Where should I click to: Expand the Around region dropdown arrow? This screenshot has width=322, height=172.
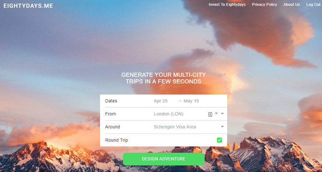click(x=222, y=127)
